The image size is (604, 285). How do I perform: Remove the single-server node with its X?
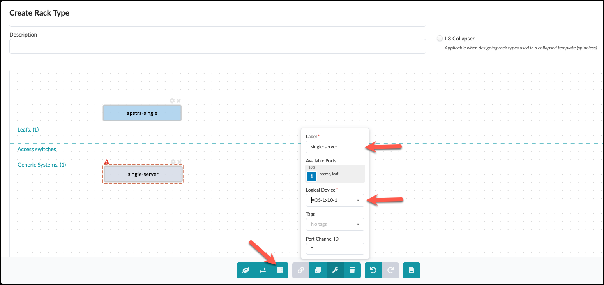(179, 162)
